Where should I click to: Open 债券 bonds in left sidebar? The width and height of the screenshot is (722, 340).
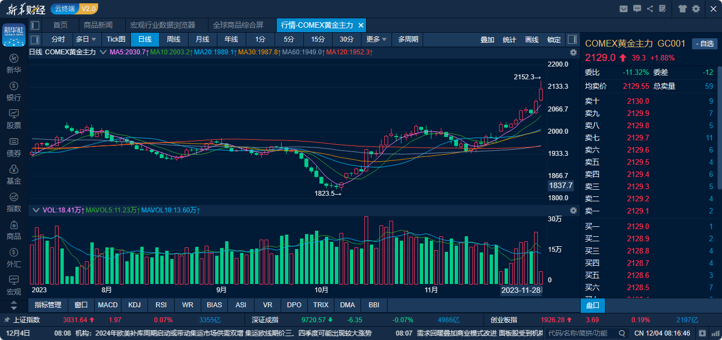tap(14, 147)
